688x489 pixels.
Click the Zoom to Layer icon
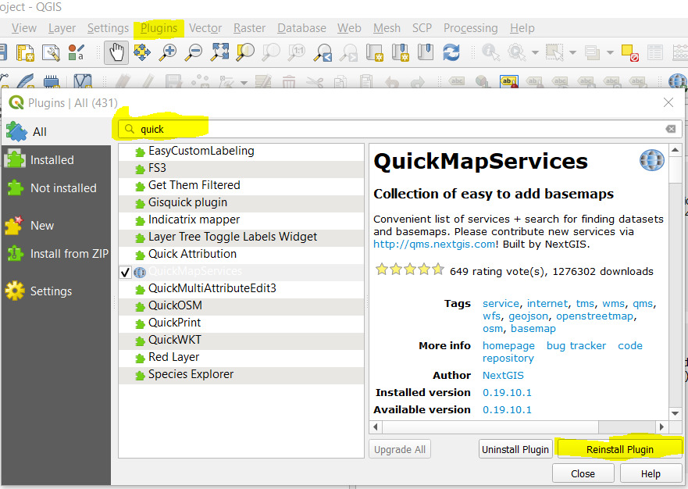pos(271,52)
